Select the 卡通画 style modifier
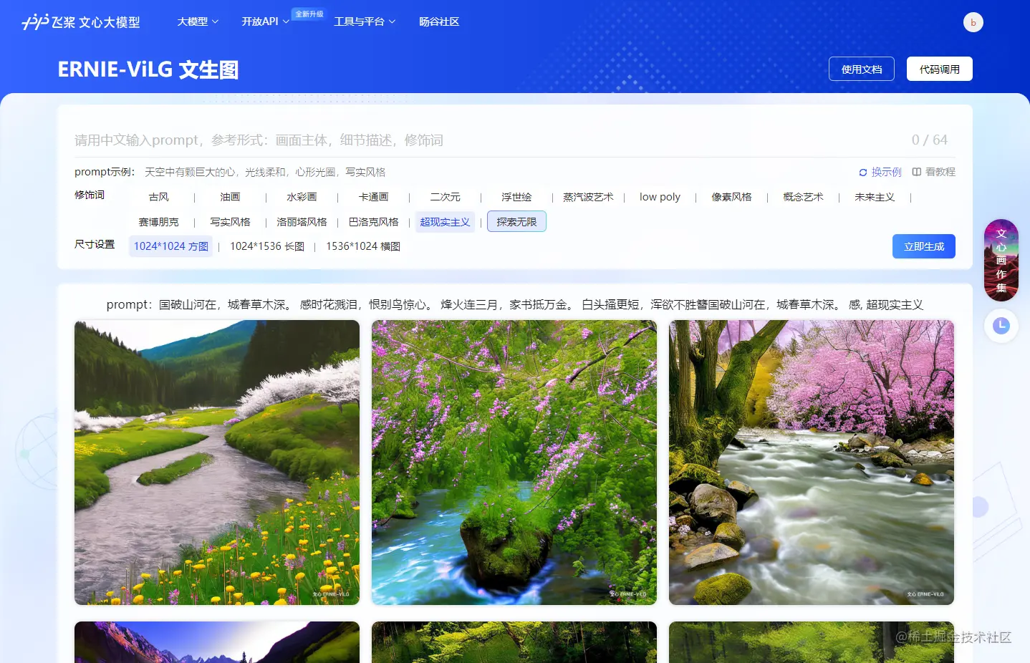This screenshot has width=1030, height=663. (373, 197)
